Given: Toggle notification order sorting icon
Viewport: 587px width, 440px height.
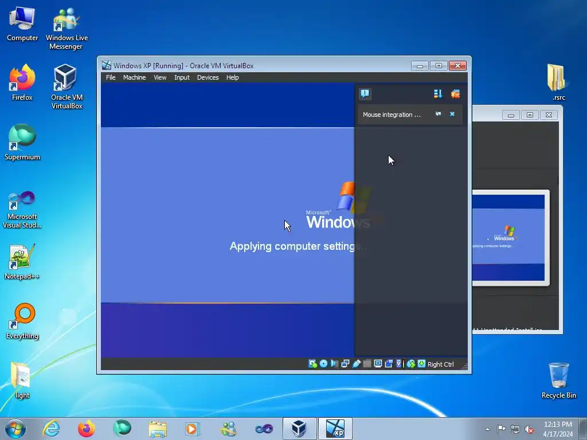Looking at the screenshot, I should (x=438, y=93).
